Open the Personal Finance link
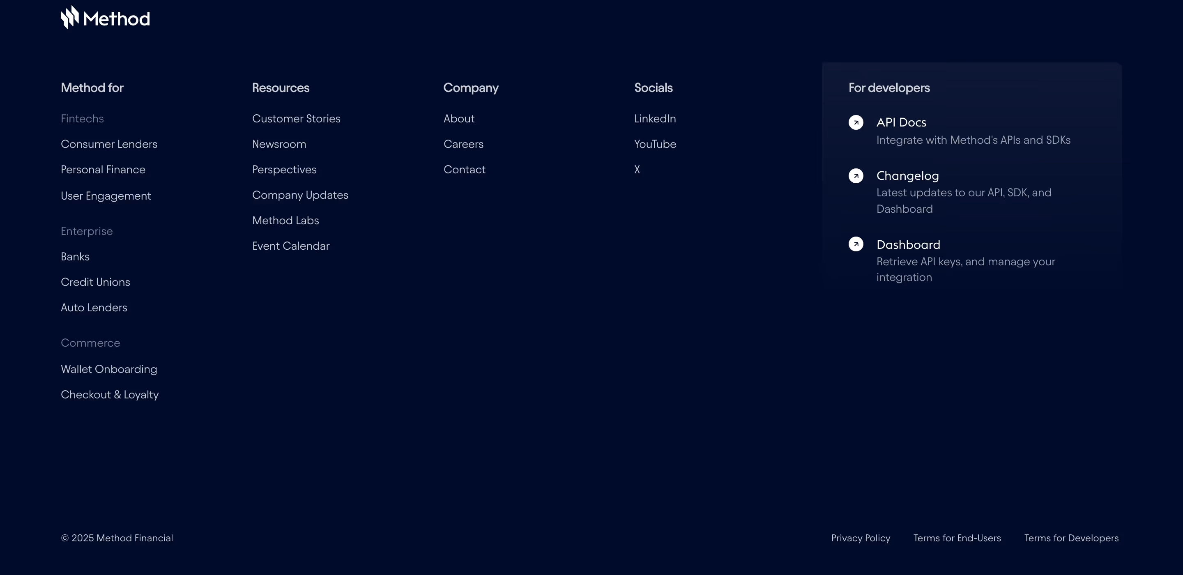This screenshot has height=575, width=1183. point(103,170)
